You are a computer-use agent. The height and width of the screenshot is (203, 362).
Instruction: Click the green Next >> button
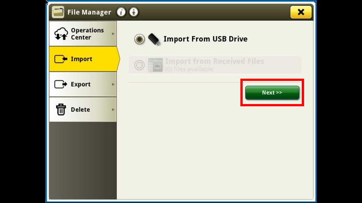pos(272,93)
